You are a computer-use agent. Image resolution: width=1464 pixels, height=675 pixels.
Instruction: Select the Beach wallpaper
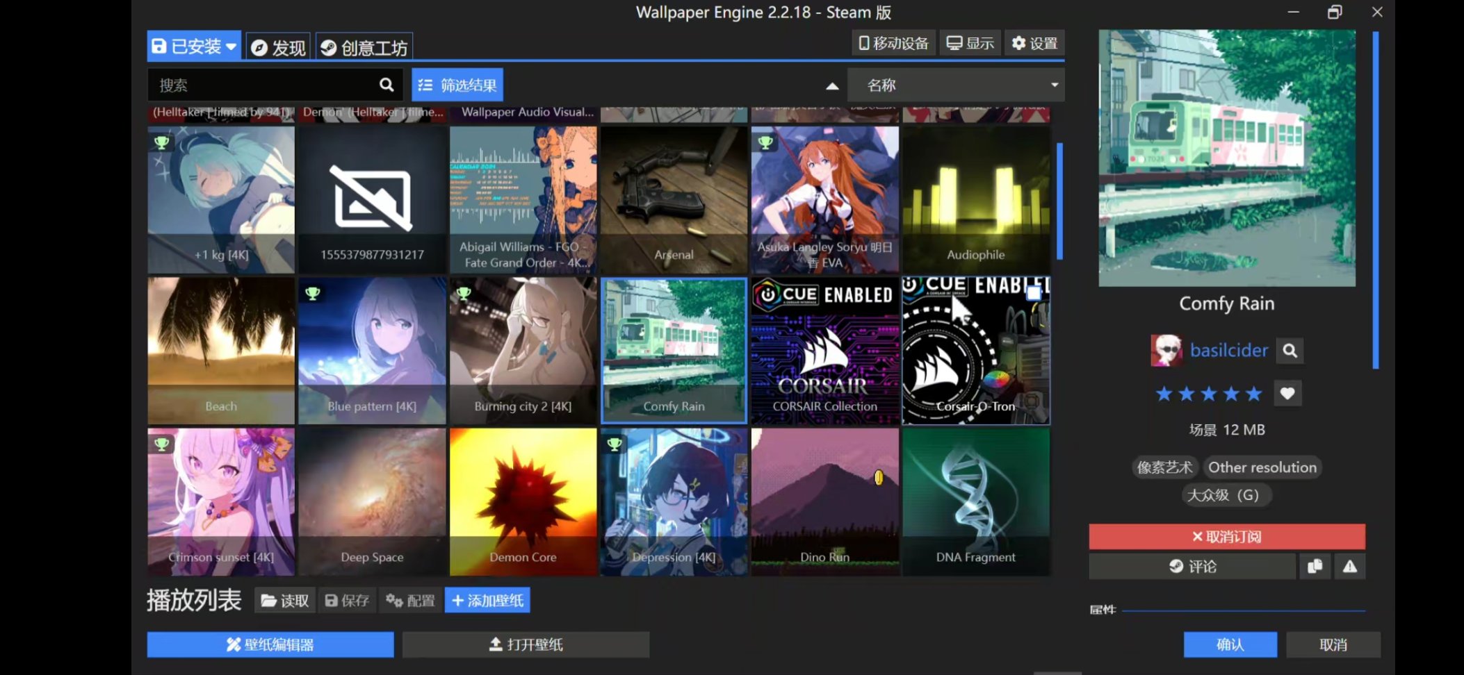pos(221,351)
